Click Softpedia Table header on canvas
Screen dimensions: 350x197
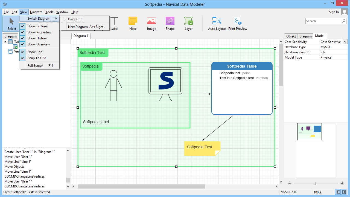coord(242,66)
